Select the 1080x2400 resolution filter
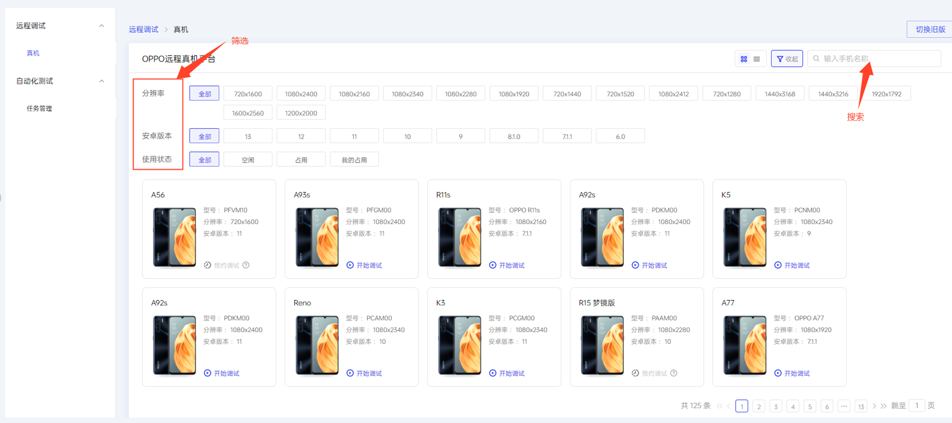Screen dimensions: 952x423 coord(301,94)
